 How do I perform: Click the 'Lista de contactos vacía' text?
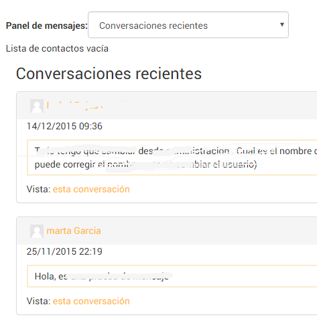click(x=57, y=48)
